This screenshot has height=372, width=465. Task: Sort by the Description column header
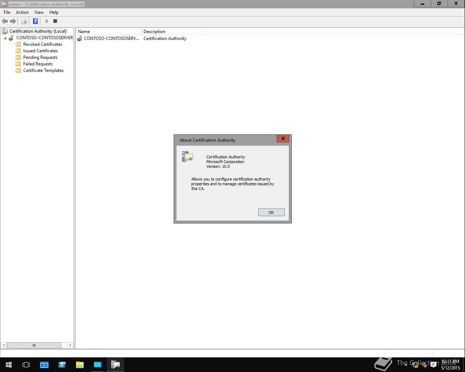(x=174, y=32)
